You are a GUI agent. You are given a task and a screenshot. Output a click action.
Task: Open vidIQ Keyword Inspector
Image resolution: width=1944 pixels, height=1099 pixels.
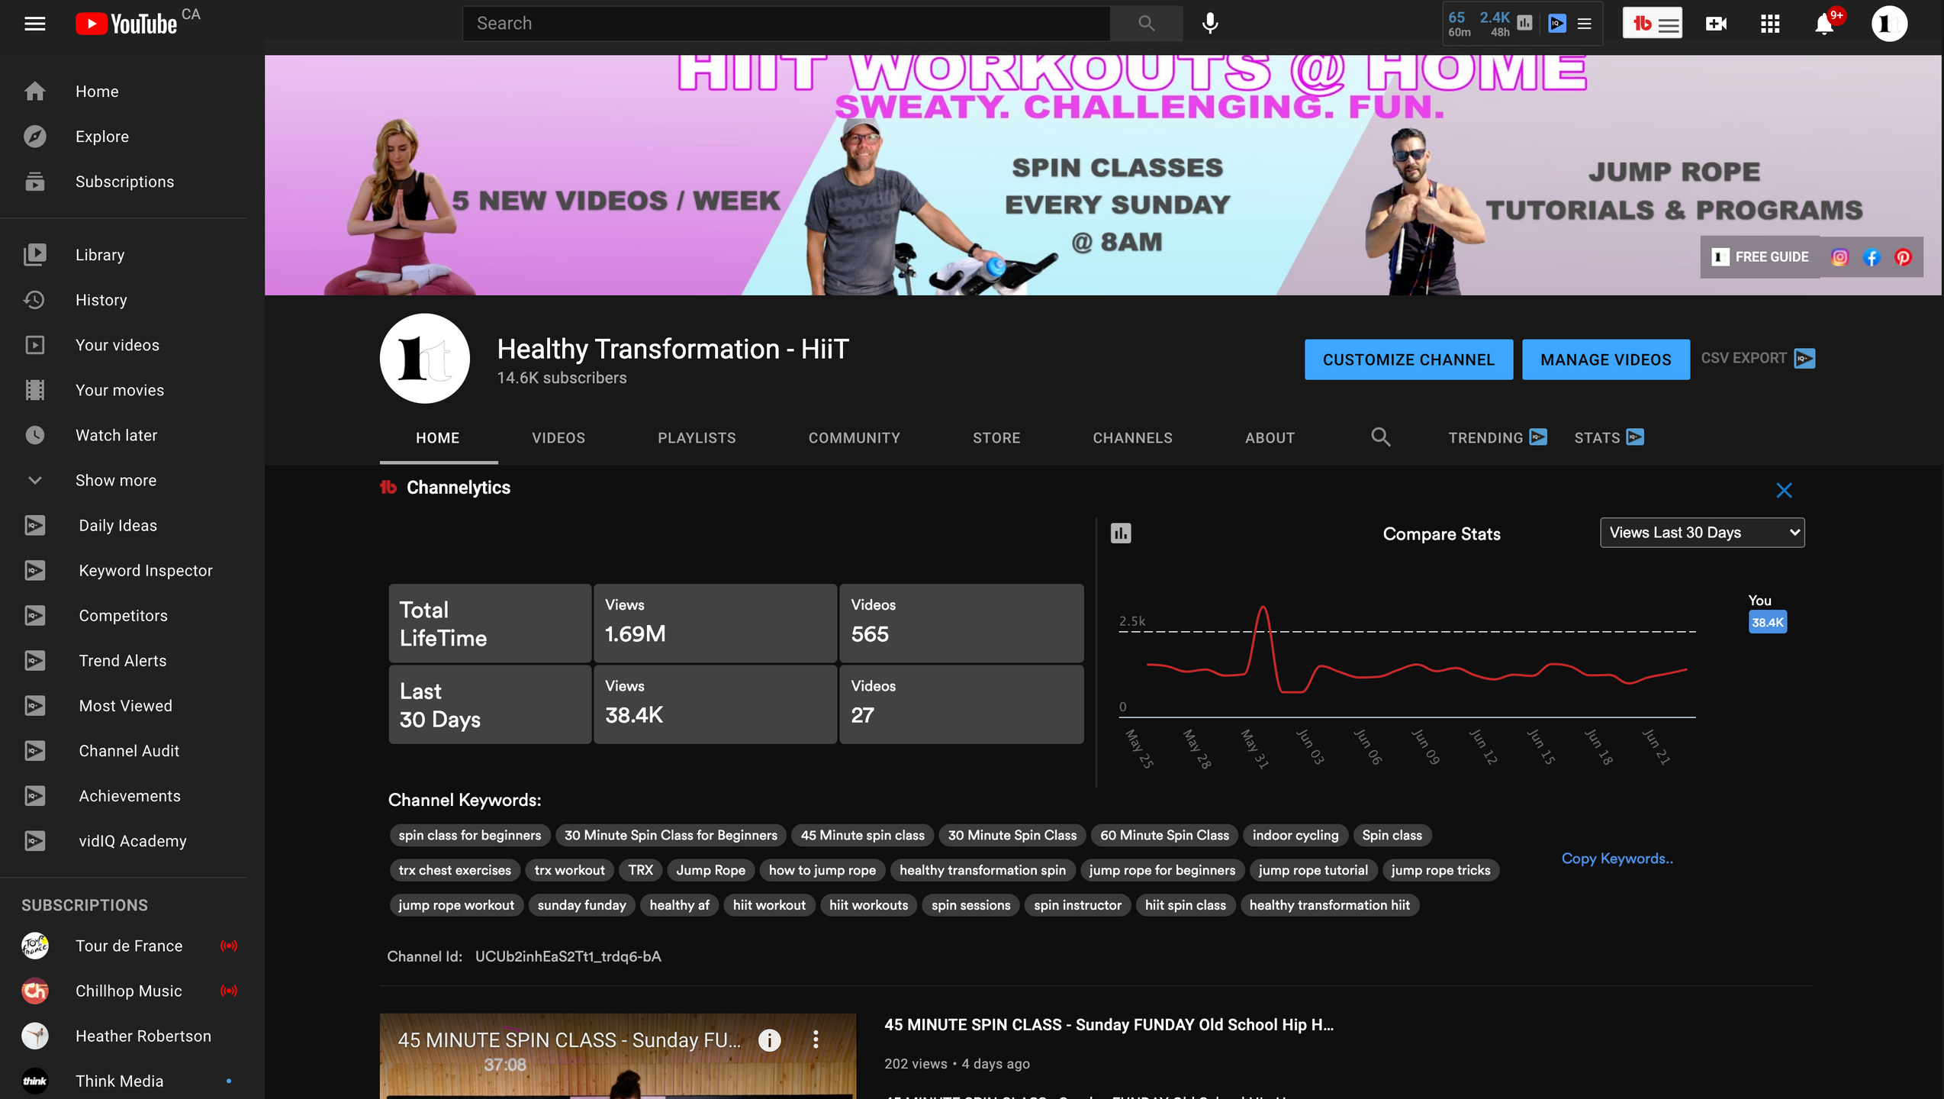click(124, 570)
